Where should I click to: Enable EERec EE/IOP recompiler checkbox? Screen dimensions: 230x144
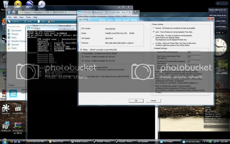coord(81,50)
